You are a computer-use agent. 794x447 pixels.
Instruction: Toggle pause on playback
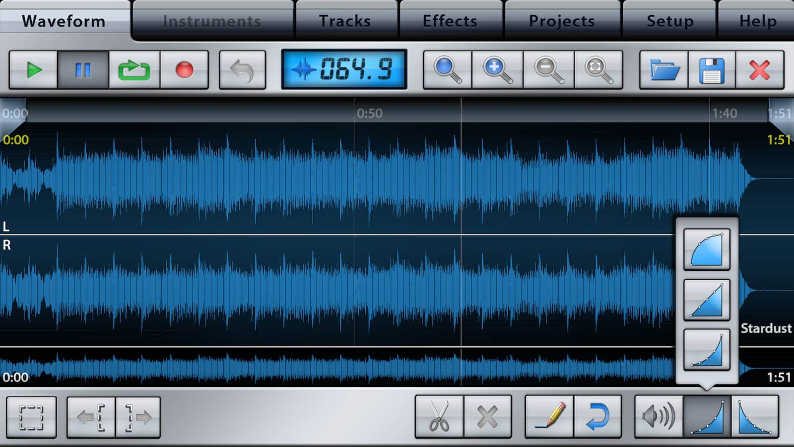tap(83, 69)
